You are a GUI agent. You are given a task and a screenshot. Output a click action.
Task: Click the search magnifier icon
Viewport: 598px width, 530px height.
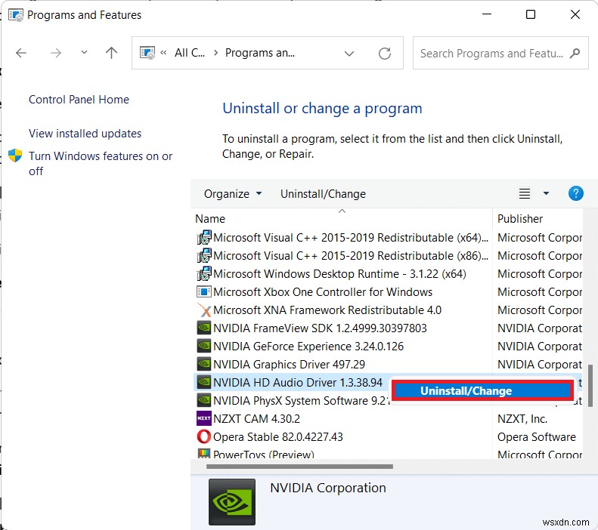tap(575, 53)
